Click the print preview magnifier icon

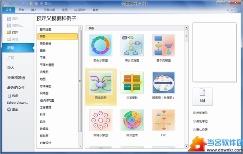(x=47, y=4)
